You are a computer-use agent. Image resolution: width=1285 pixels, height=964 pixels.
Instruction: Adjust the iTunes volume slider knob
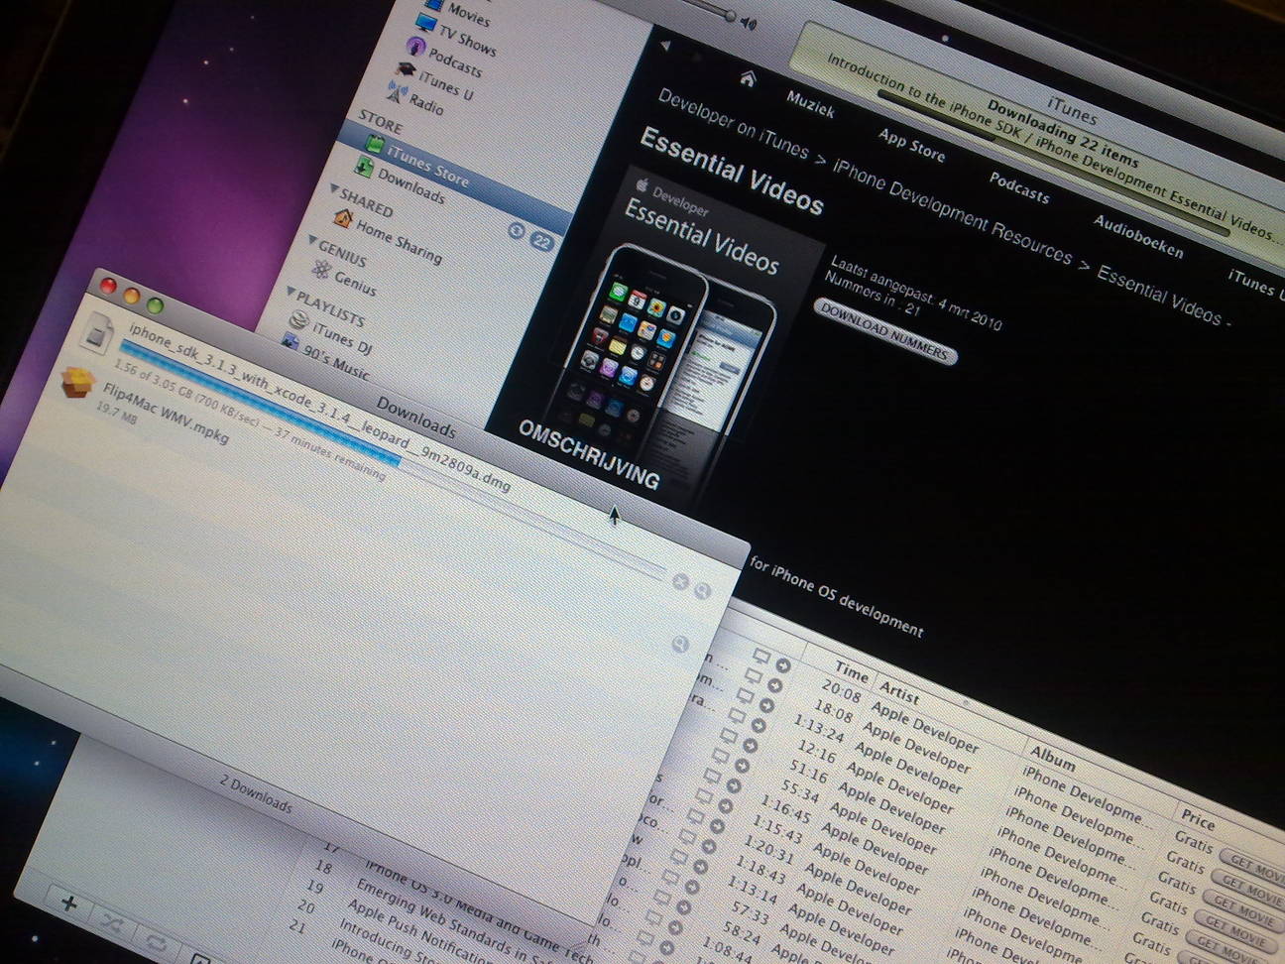point(730,16)
